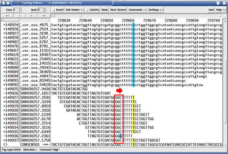Screen dimensions: 228x154
Task: Click ruler position 729700
Action: [x=213, y=21]
